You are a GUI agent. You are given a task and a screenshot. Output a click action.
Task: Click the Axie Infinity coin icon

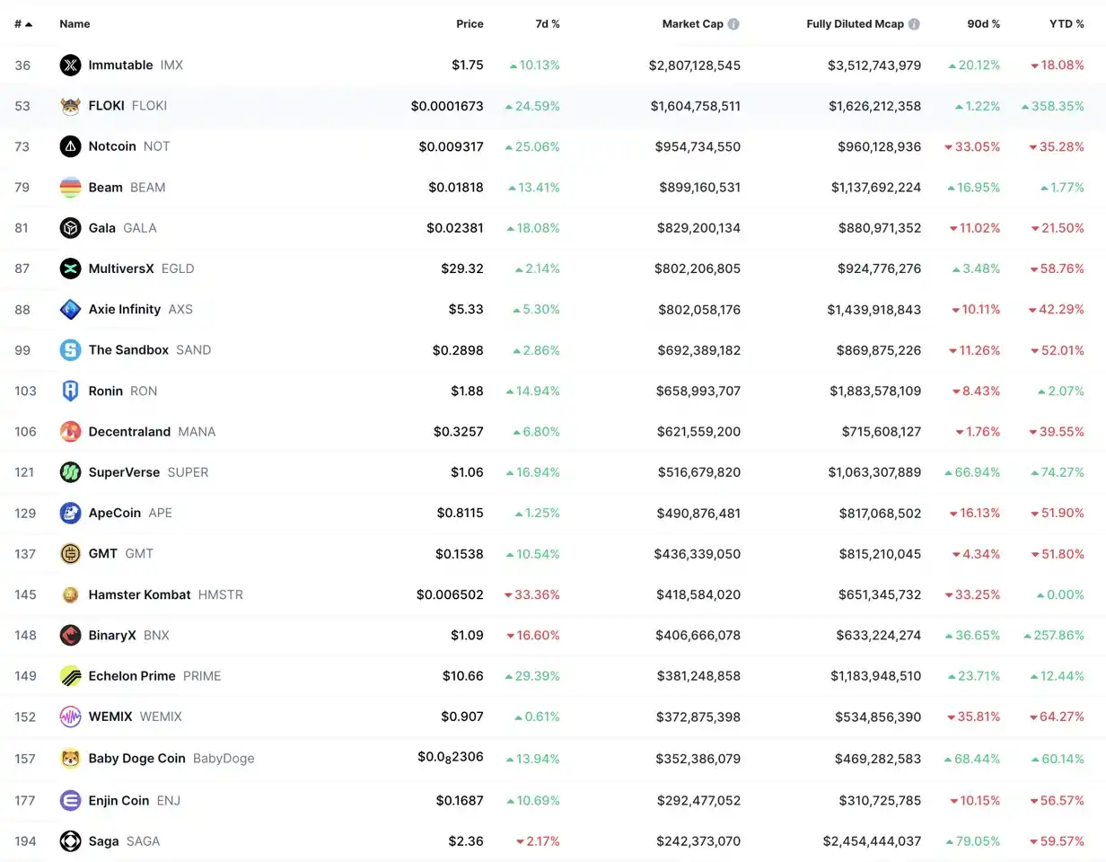click(x=70, y=310)
